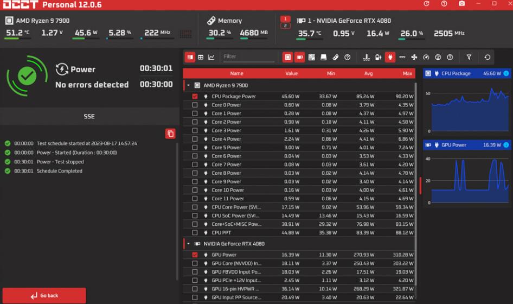Sort the table by the Value column

[x=291, y=73]
